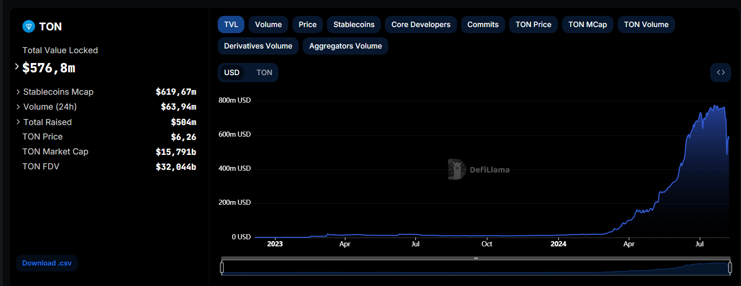Viewport: 741px width, 286px height.
Task: Open the embed chart code icon
Action: point(720,72)
